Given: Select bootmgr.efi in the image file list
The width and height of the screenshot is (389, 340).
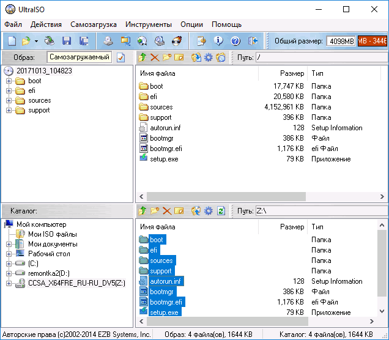Looking at the screenshot, I should coord(166,149).
